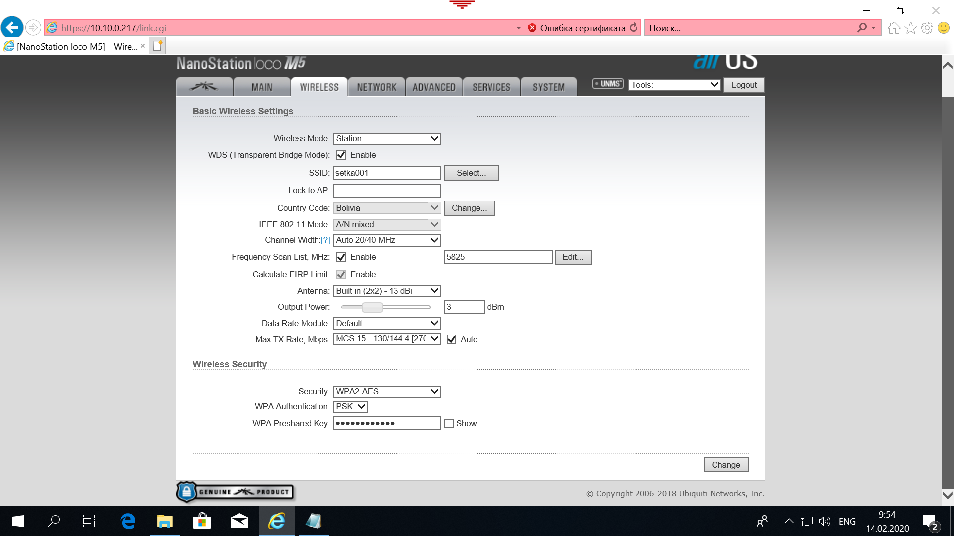Viewport: 954px width, 536px height.
Task: Expand Data Rate Module dropdown
Action: [x=387, y=324]
